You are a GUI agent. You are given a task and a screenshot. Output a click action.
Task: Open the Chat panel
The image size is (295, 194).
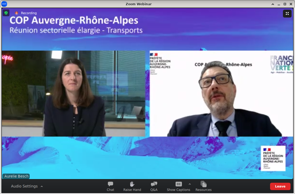(x=110, y=186)
